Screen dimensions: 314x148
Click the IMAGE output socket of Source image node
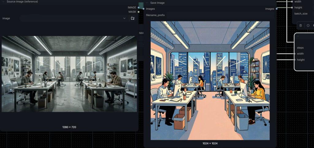(139, 7)
